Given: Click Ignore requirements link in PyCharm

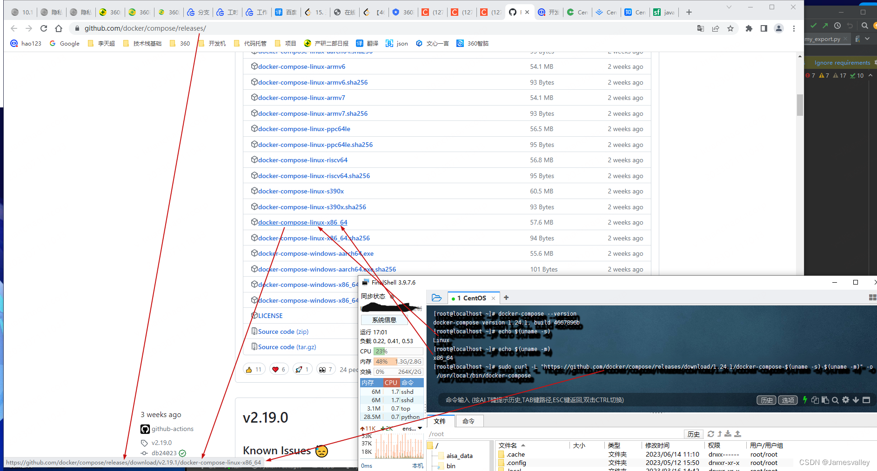Looking at the screenshot, I should coord(842,63).
